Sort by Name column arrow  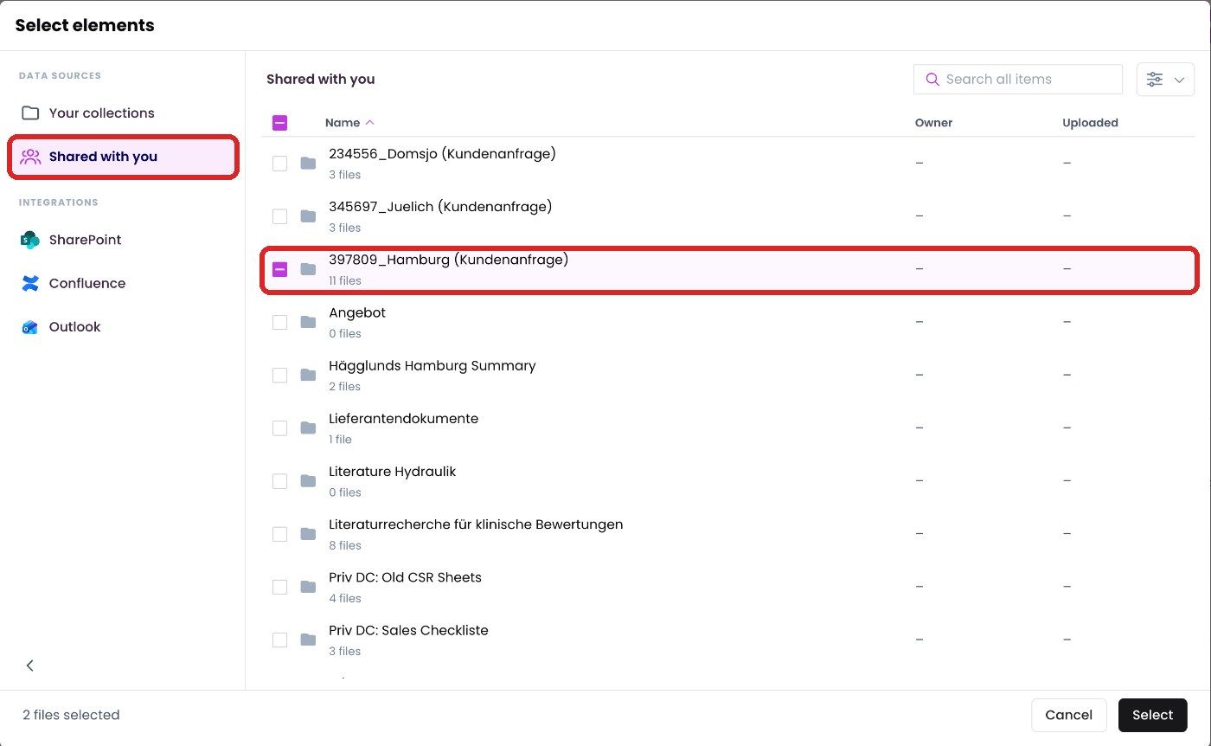click(370, 123)
